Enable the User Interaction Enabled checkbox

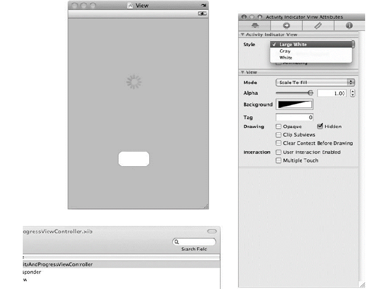(x=279, y=152)
